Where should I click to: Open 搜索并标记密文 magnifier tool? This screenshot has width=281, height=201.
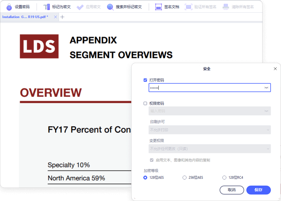(110, 7)
